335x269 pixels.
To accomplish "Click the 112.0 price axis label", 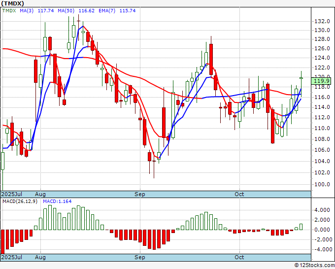I will [x=322, y=118].
